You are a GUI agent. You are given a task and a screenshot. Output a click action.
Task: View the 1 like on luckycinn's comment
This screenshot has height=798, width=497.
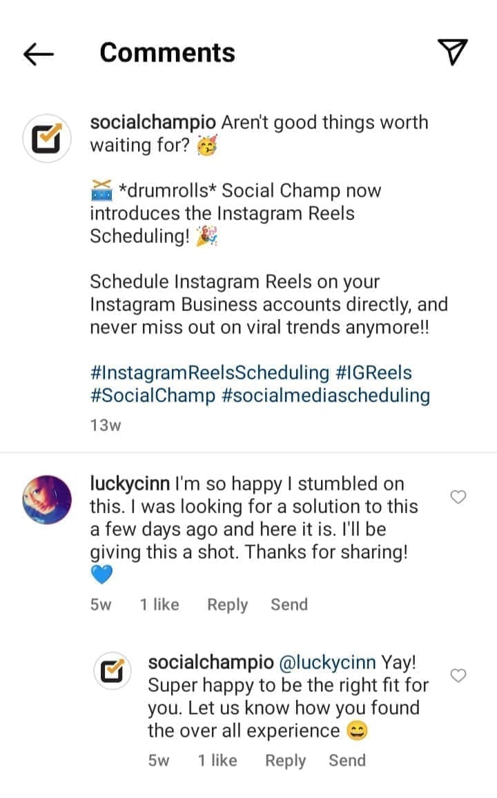(159, 605)
